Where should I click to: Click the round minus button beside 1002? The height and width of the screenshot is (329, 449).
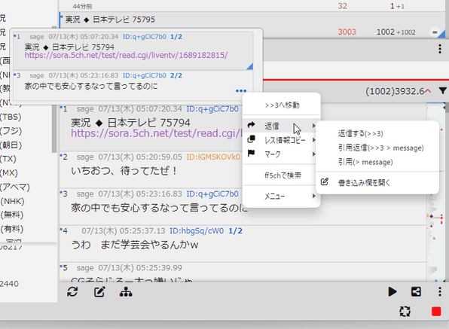(x=435, y=32)
